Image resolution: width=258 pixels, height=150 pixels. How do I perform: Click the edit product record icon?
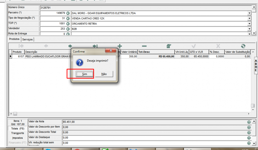[169, 46]
